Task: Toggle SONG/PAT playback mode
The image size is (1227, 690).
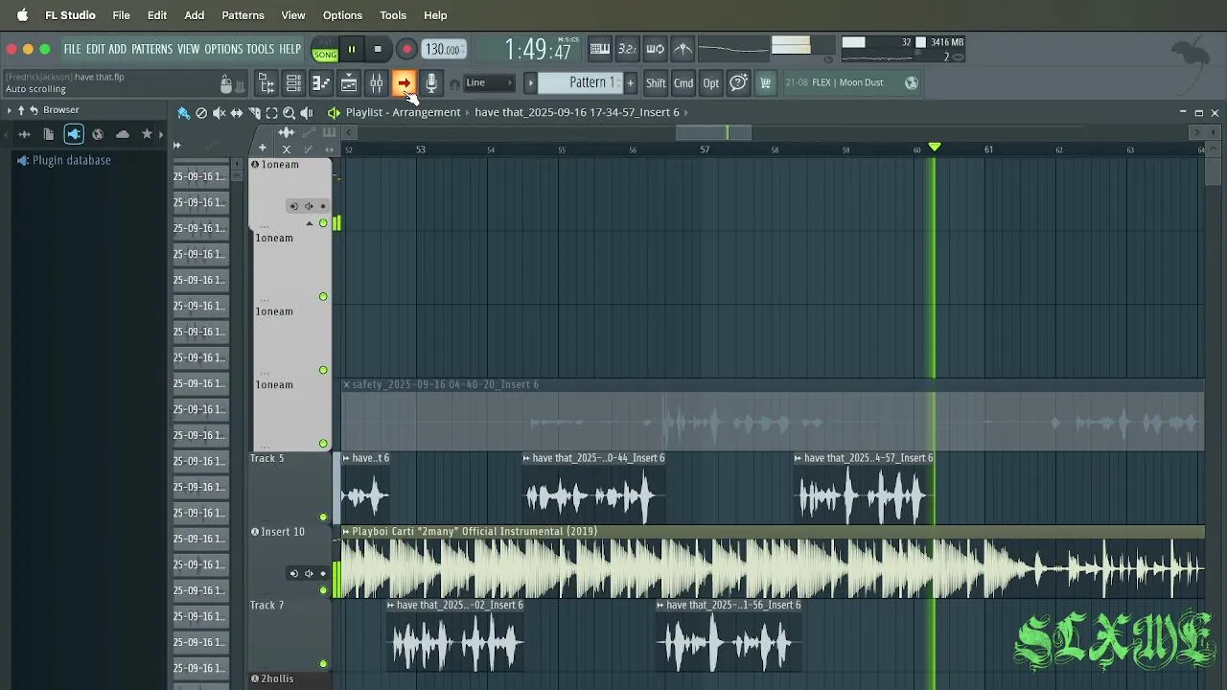Action: pos(325,50)
